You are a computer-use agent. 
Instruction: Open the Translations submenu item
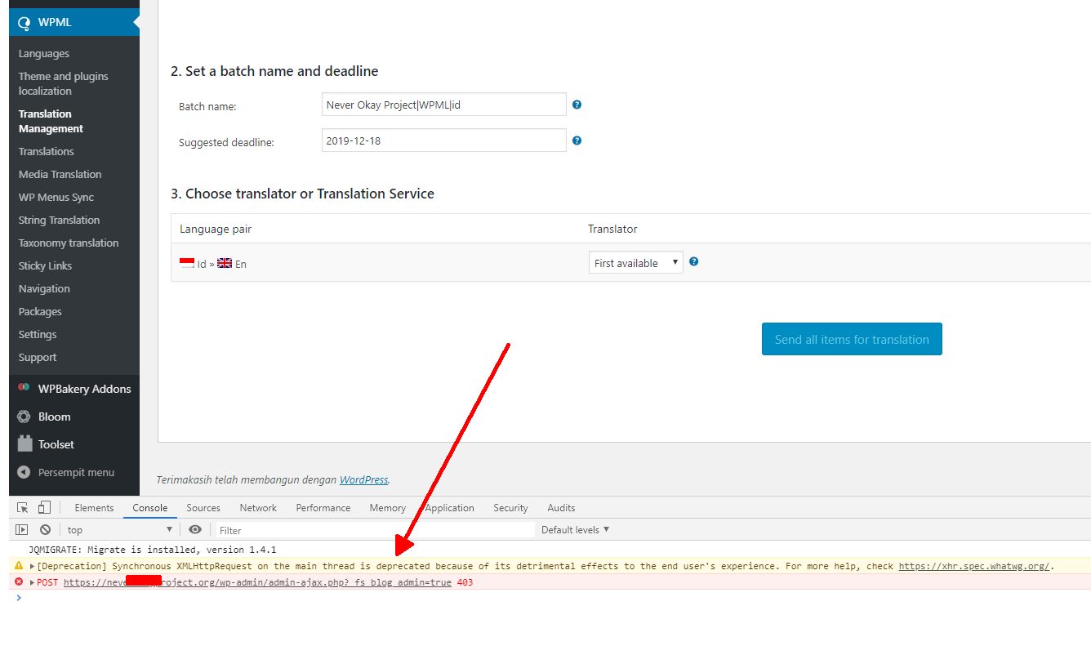(x=47, y=151)
